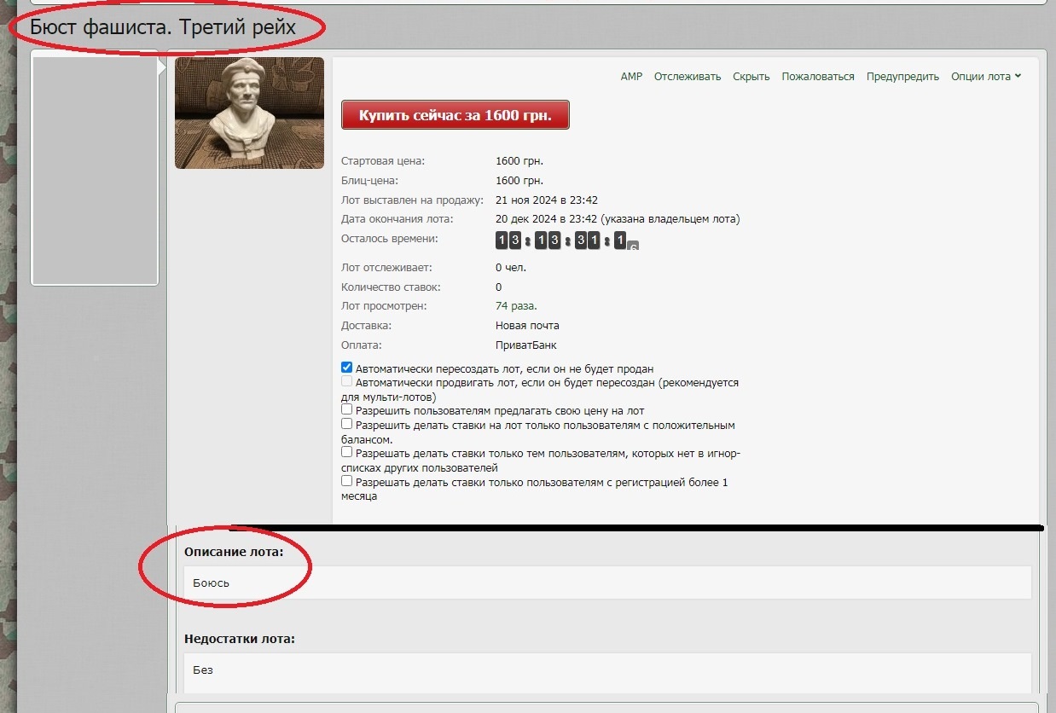The width and height of the screenshot is (1056, 713).
Task: Hide the lot using 'Скрыть'
Action: 751,77
